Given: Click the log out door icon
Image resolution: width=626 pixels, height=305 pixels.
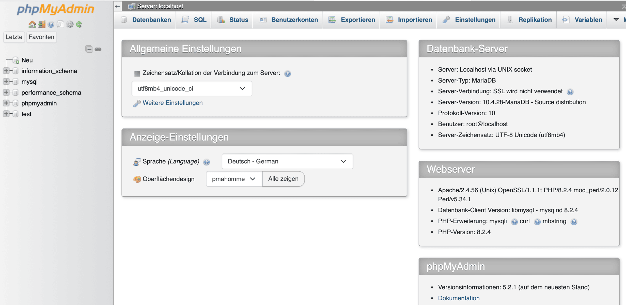Looking at the screenshot, I should point(42,24).
